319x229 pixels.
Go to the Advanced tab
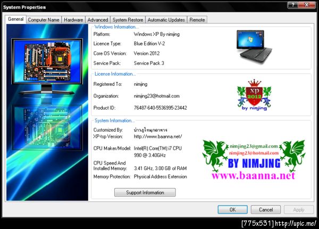98,20
